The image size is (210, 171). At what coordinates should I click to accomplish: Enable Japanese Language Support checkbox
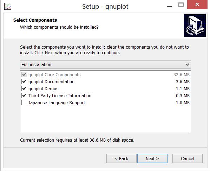pos(24,102)
